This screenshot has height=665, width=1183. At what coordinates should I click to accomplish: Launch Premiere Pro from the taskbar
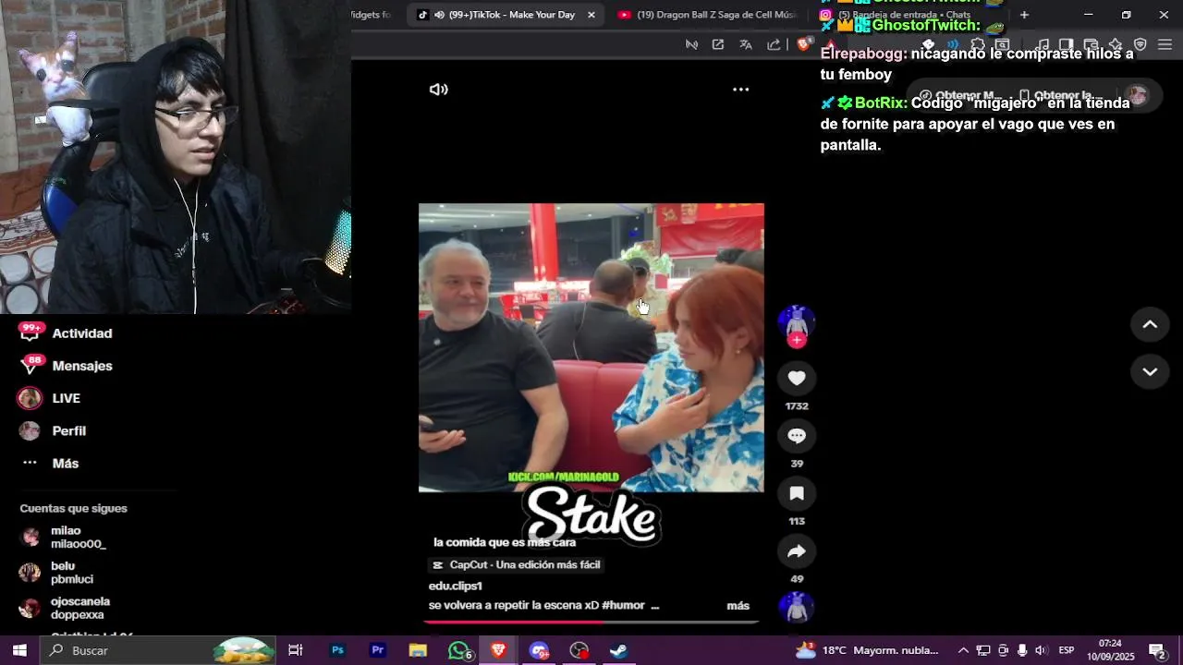[377, 650]
